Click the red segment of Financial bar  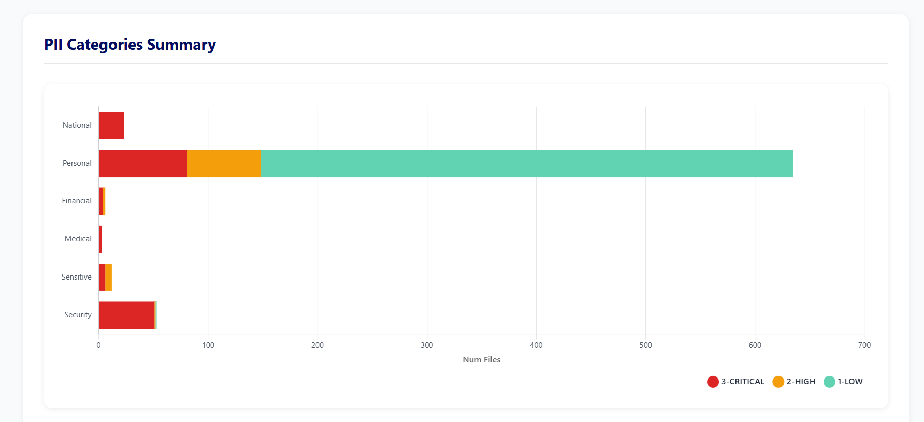point(101,201)
